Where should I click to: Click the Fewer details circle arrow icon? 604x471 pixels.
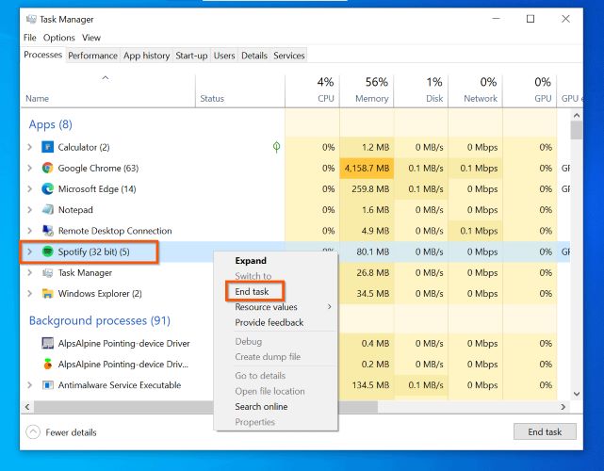point(33,431)
